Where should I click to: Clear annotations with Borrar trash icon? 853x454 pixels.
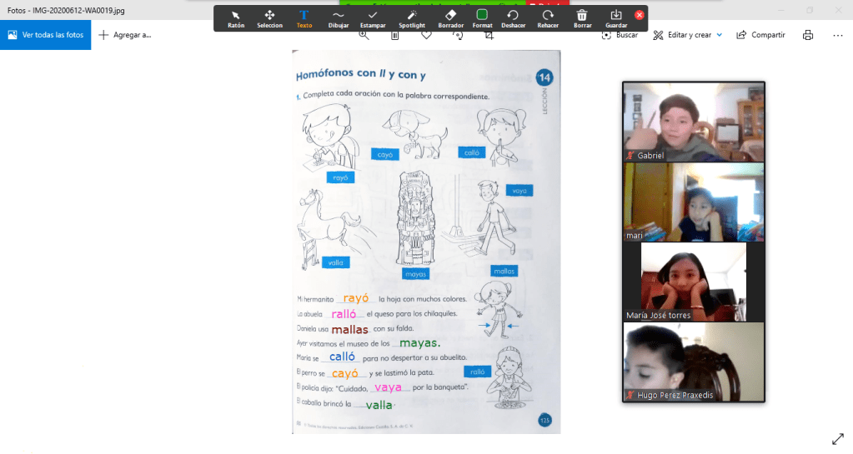582,18
